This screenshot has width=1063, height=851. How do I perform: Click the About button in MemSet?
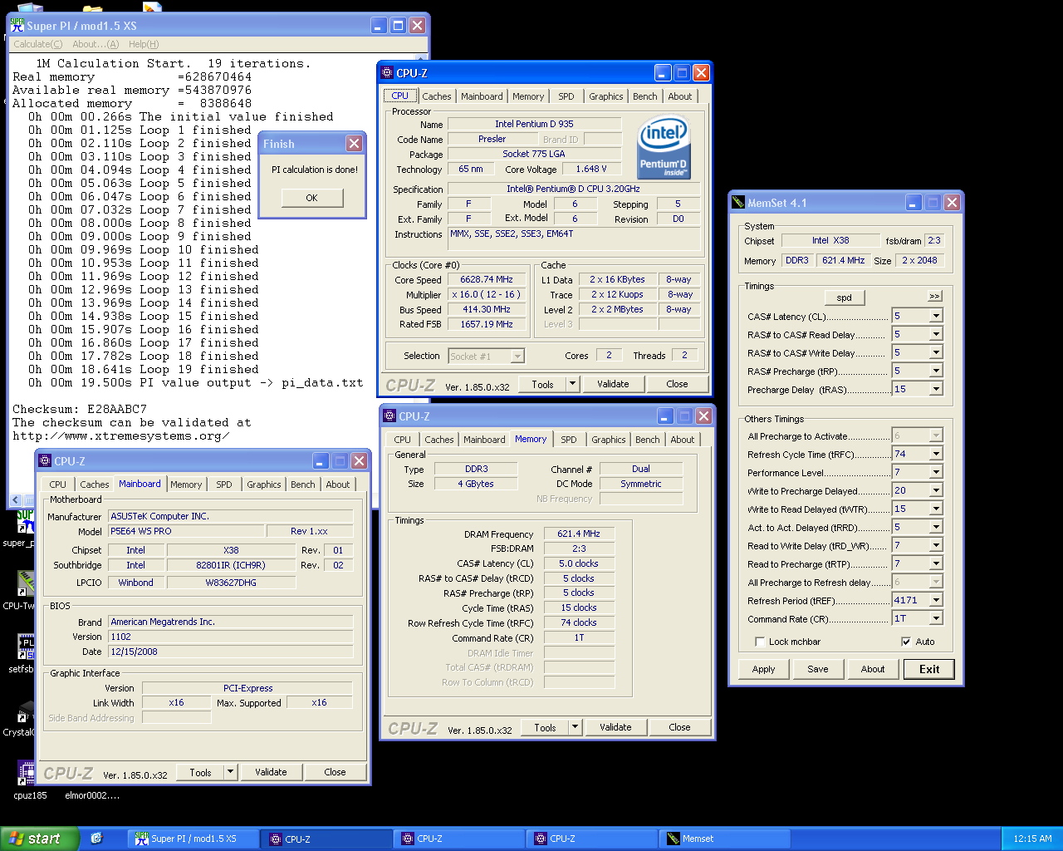tap(873, 669)
